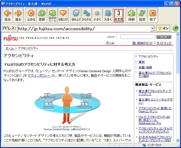Viewport: 181px width, 148px height.
Task: Open the ホーム link in header
Action: pyautogui.click(x=110, y=42)
